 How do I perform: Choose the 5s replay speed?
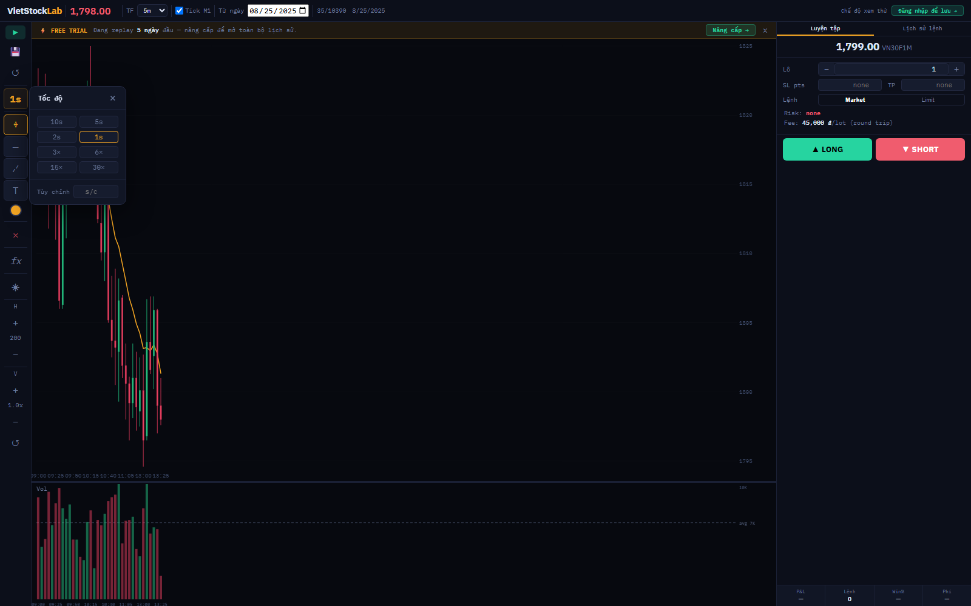coord(99,122)
